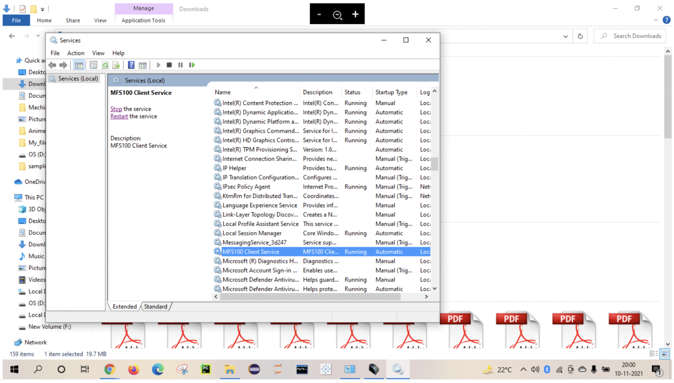Select MessagingService_3d247 row
This screenshot has width=674, height=383.
tap(322, 243)
